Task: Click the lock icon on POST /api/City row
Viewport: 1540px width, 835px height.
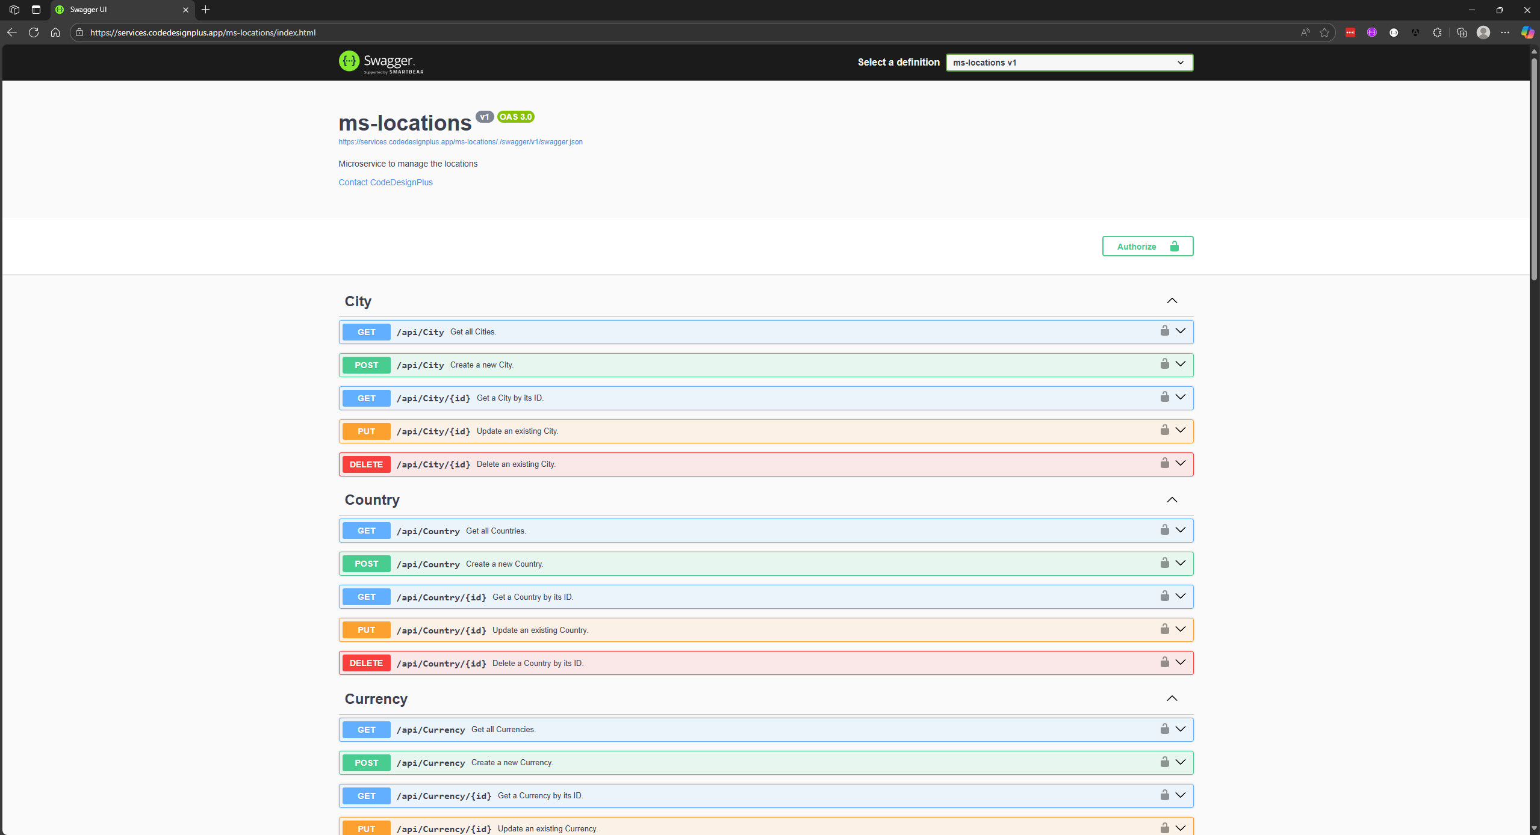Action: (1164, 364)
